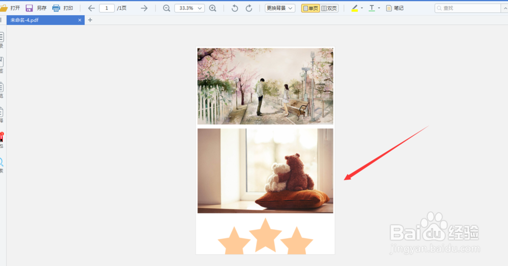Select the text underline T tool
The width and height of the screenshot is (508, 266).
point(372,8)
